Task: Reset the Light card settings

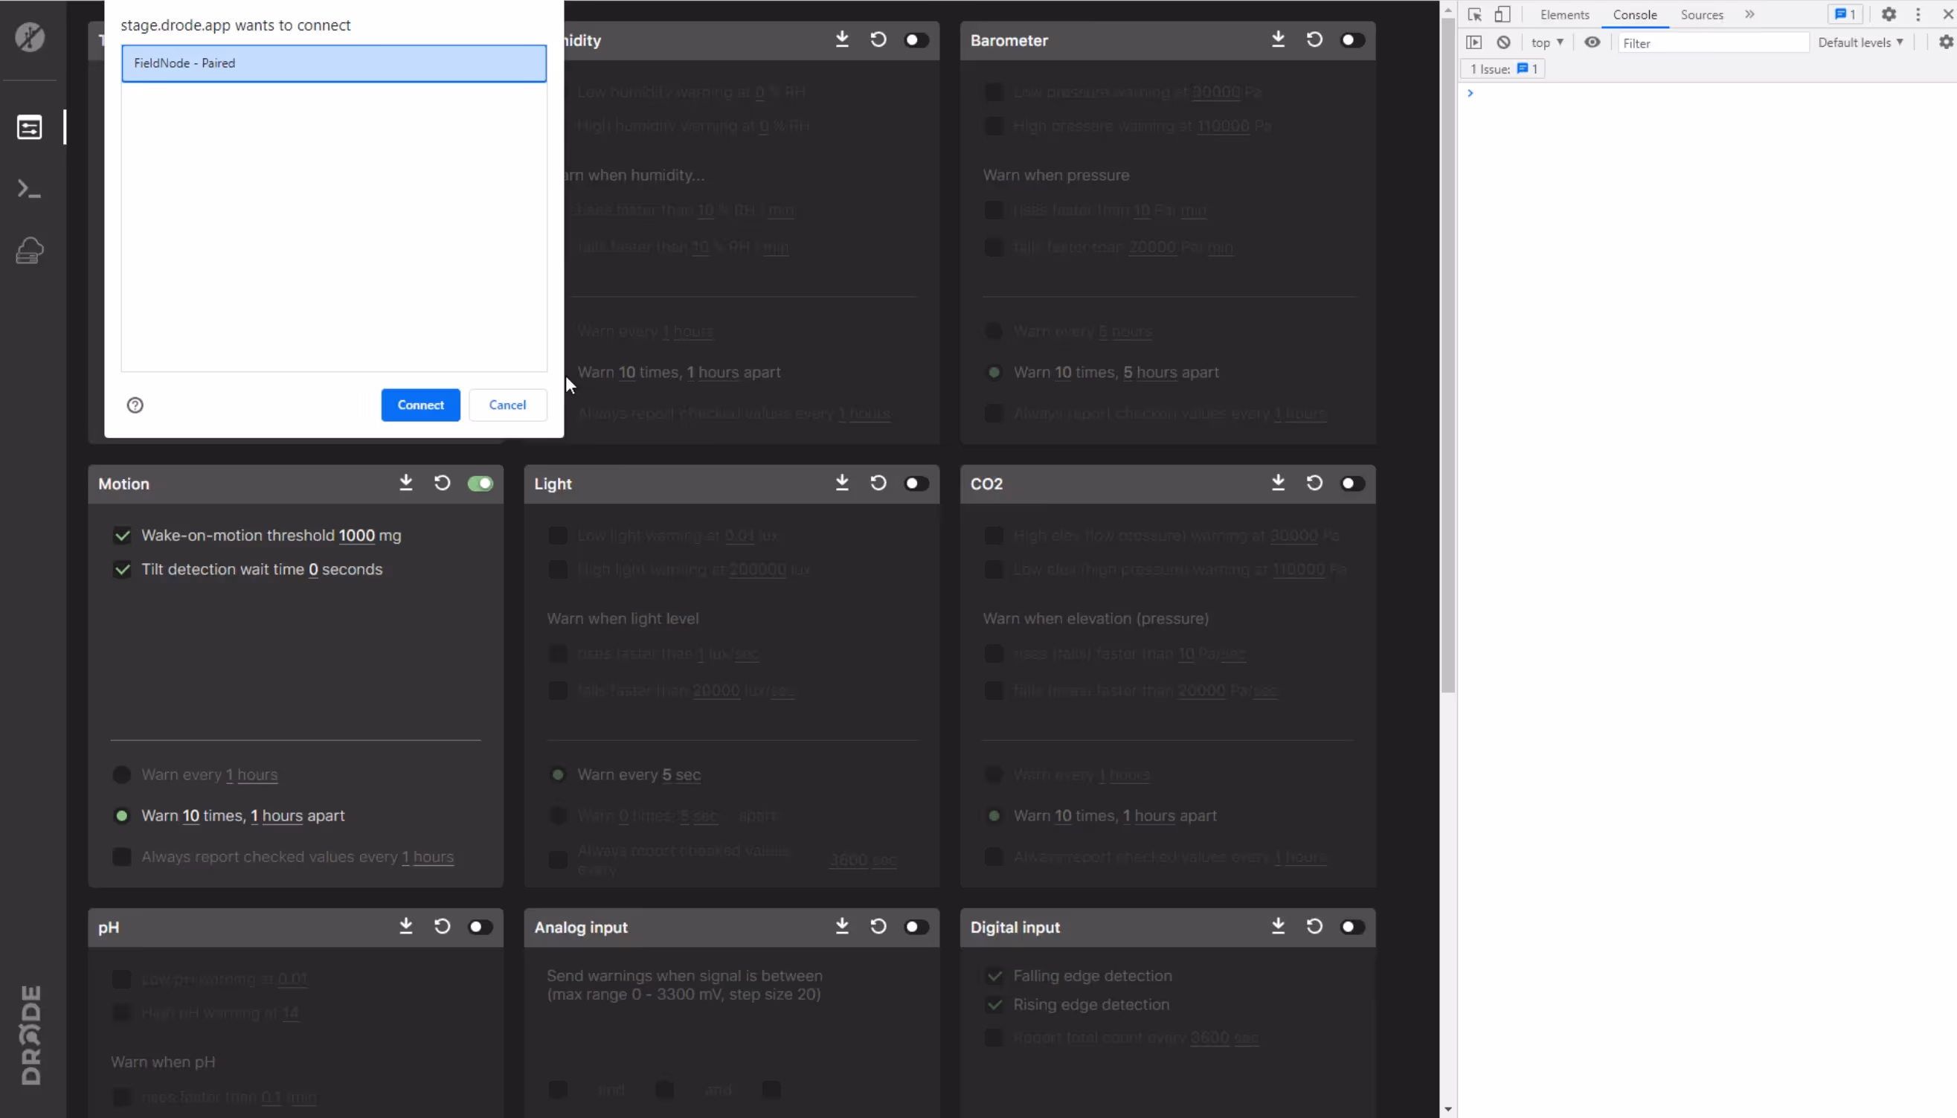Action: 878,483
